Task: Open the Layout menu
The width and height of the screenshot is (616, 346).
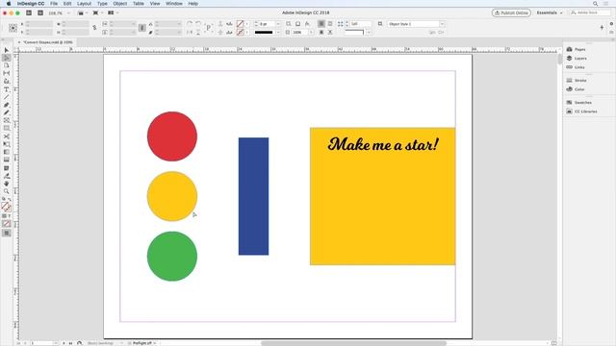Action: pyautogui.click(x=84, y=4)
